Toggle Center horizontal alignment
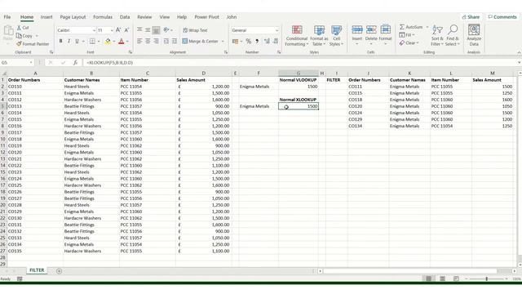 pos(148,41)
